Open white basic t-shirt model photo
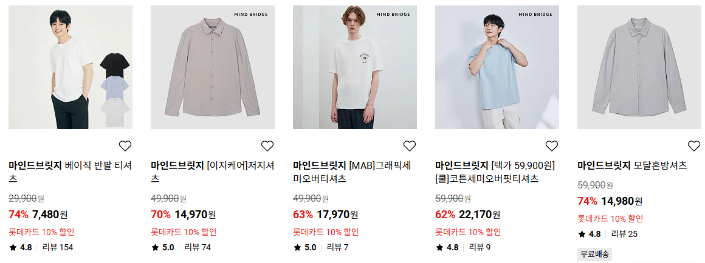This screenshot has width=705, height=263. pos(70,67)
